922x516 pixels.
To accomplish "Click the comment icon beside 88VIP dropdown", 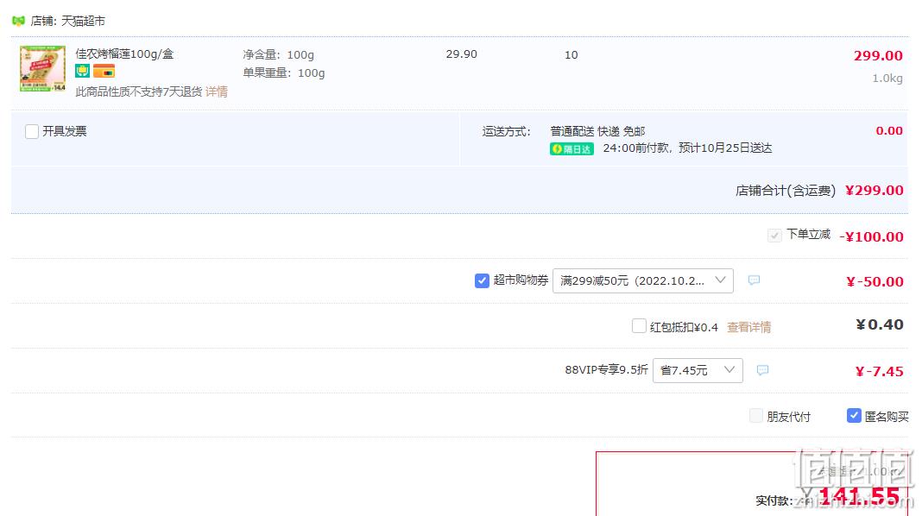I will click(x=762, y=370).
